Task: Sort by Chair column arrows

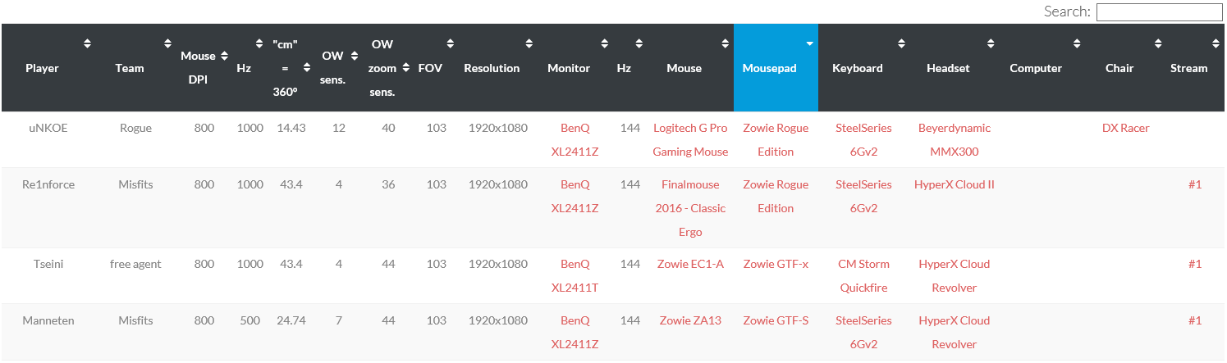Action: point(1158,43)
